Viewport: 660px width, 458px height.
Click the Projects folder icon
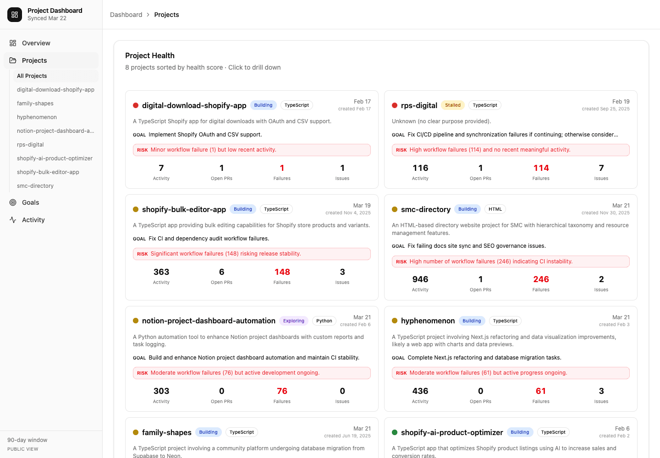point(13,60)
